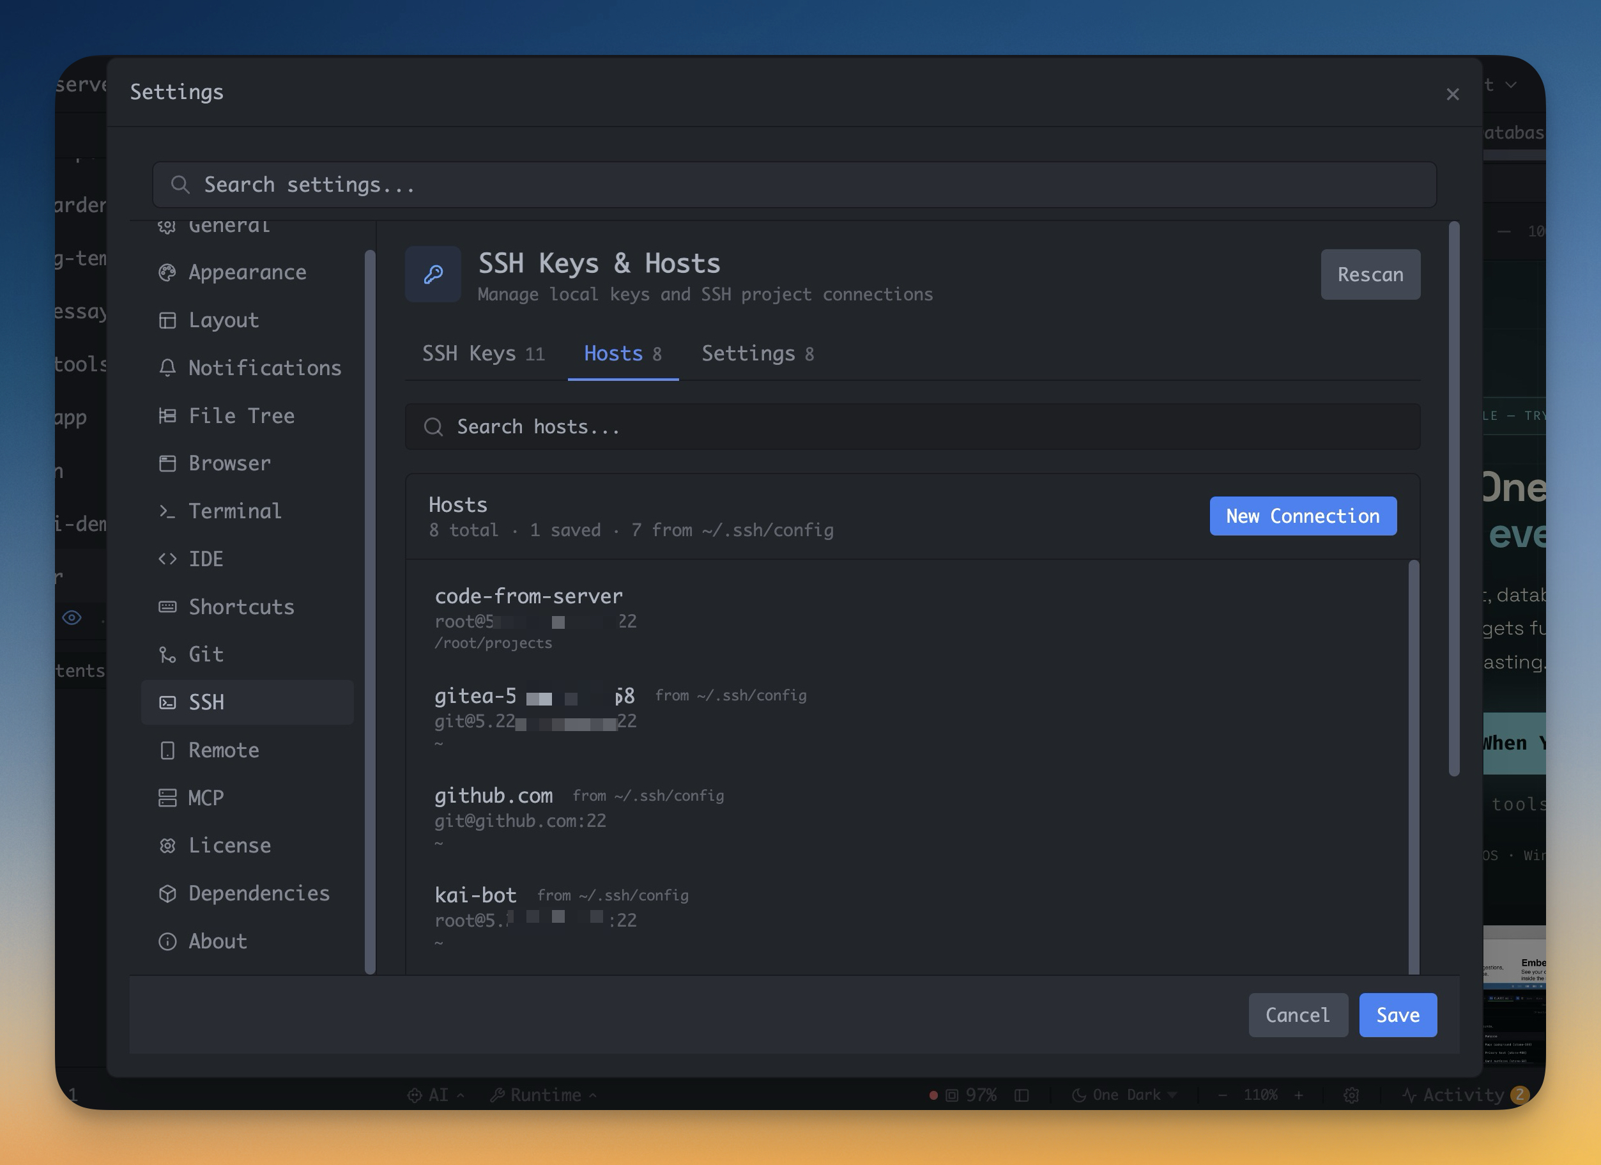Open Terminal settings in sidebar
Image resolution: width=1601 pixels, height=1165 pixels.
pyautogui.click(x=234, y=511)
